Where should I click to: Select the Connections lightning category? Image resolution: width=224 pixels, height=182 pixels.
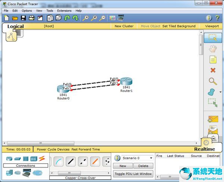point(42,158)
